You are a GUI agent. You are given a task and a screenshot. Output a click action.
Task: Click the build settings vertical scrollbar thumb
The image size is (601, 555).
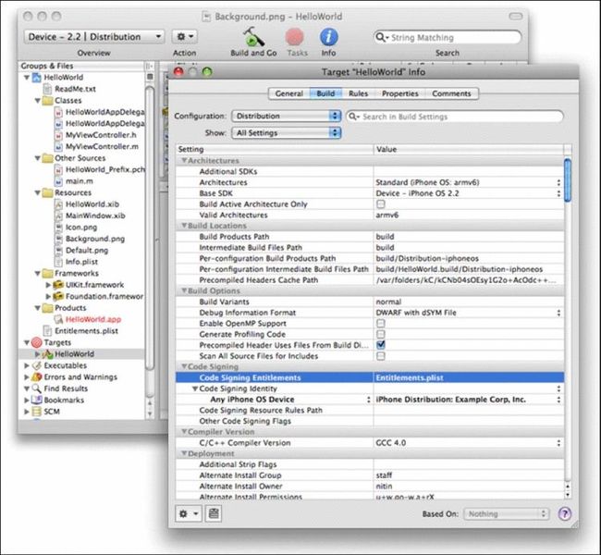pyautogui.click(x=568, y=179)
